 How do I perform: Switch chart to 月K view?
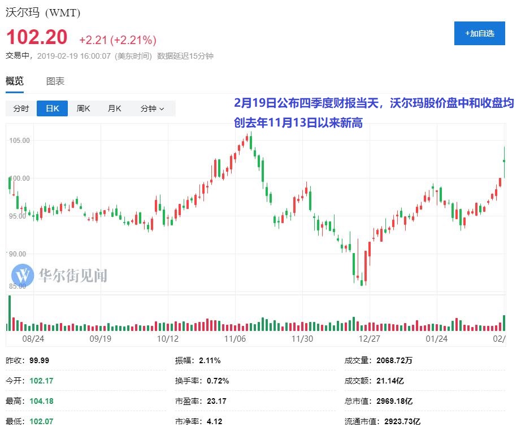[x=115, y=108]
